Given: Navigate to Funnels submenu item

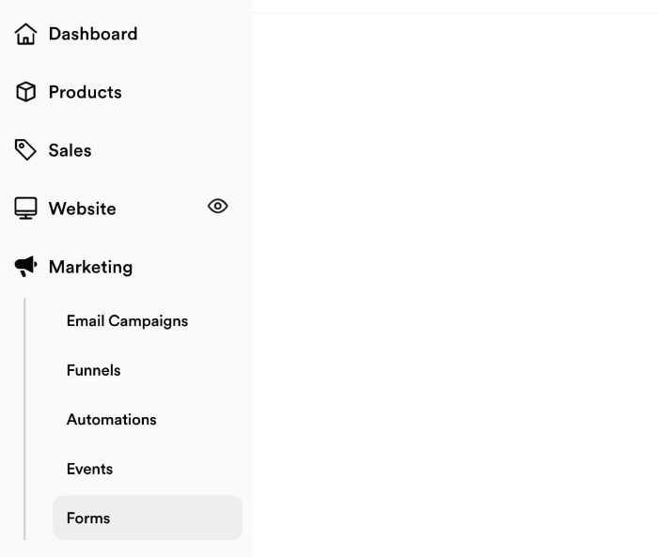Looking at the screenshot, I should click(x=94, y=370).
